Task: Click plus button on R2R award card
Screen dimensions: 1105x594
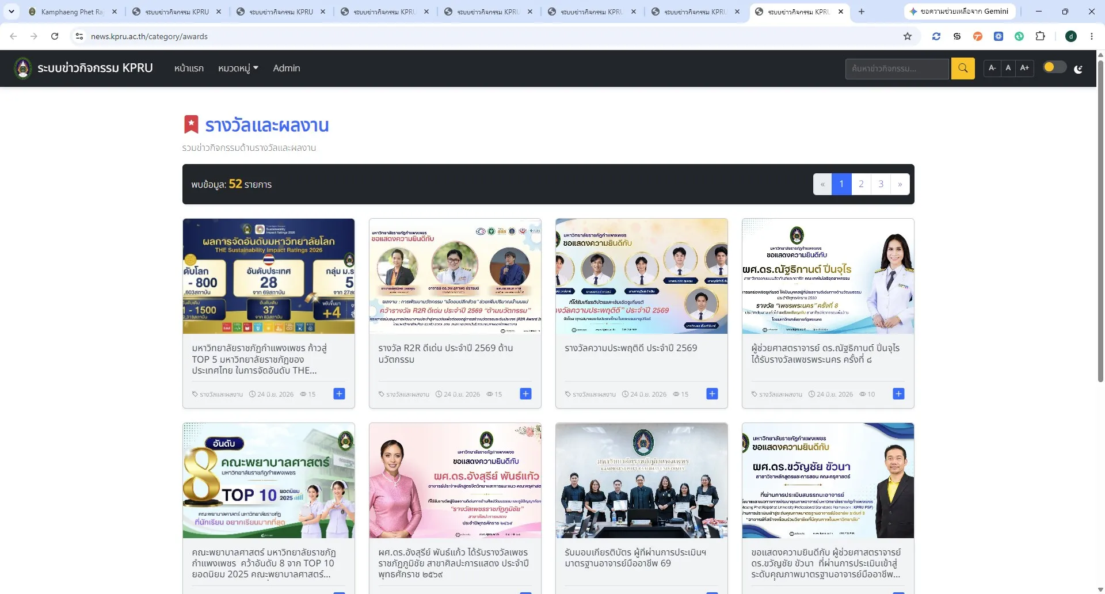Action: point(526,394)
